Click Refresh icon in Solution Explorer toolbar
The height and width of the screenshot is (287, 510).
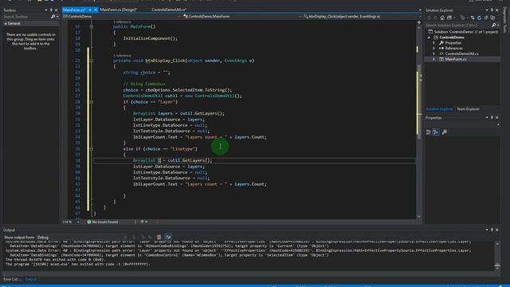(x=479, y=18)
